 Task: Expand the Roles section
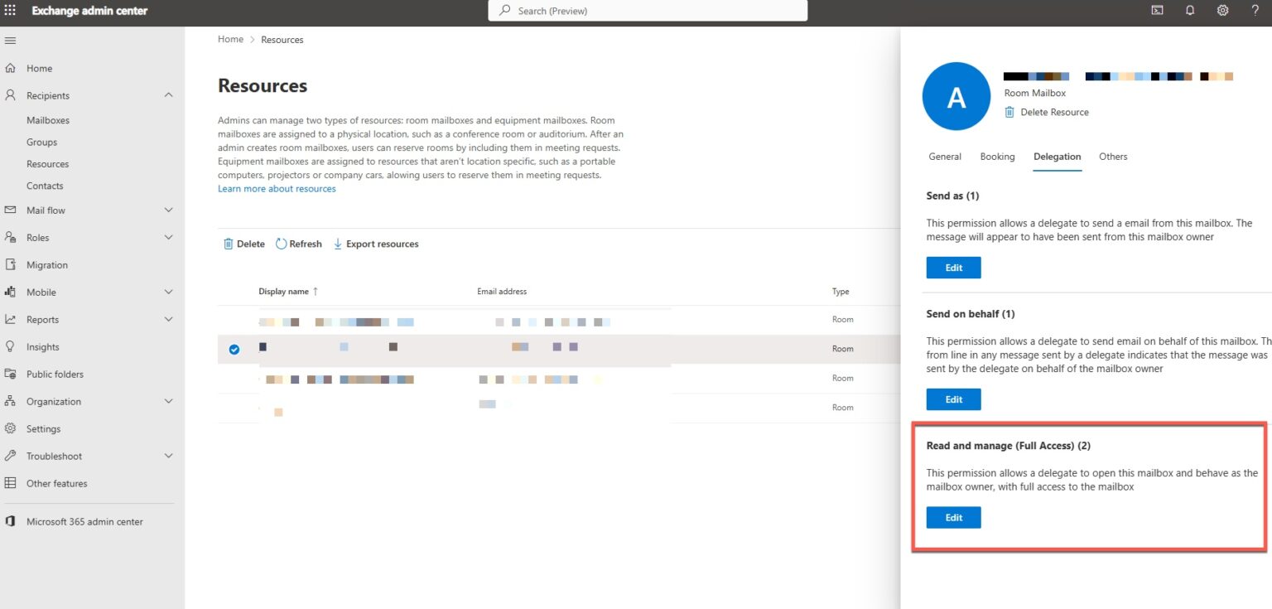169,238
